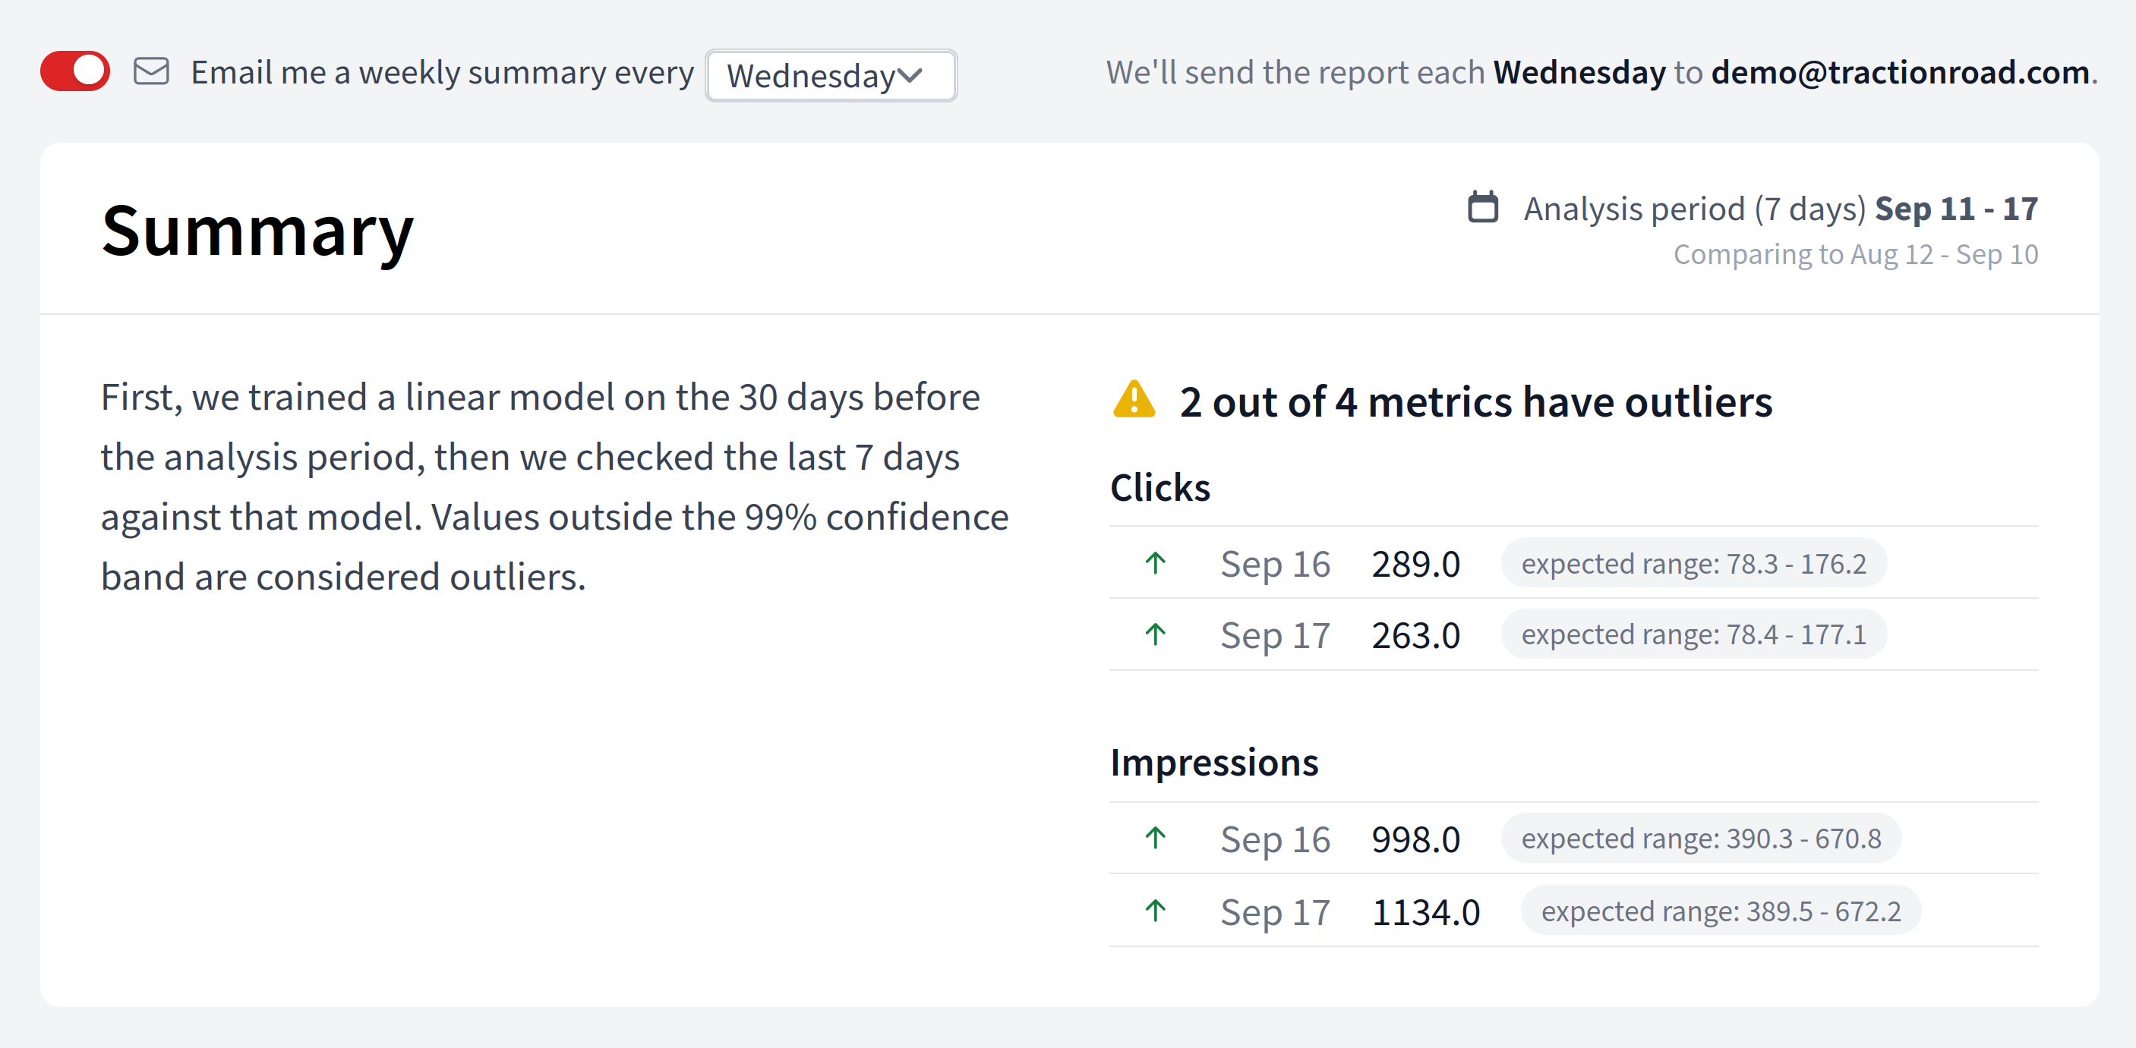The image size is (2136, 1048).
Task: Click the envelope icon beside the weekly summary toggle
Action: [x=151, y=71]
